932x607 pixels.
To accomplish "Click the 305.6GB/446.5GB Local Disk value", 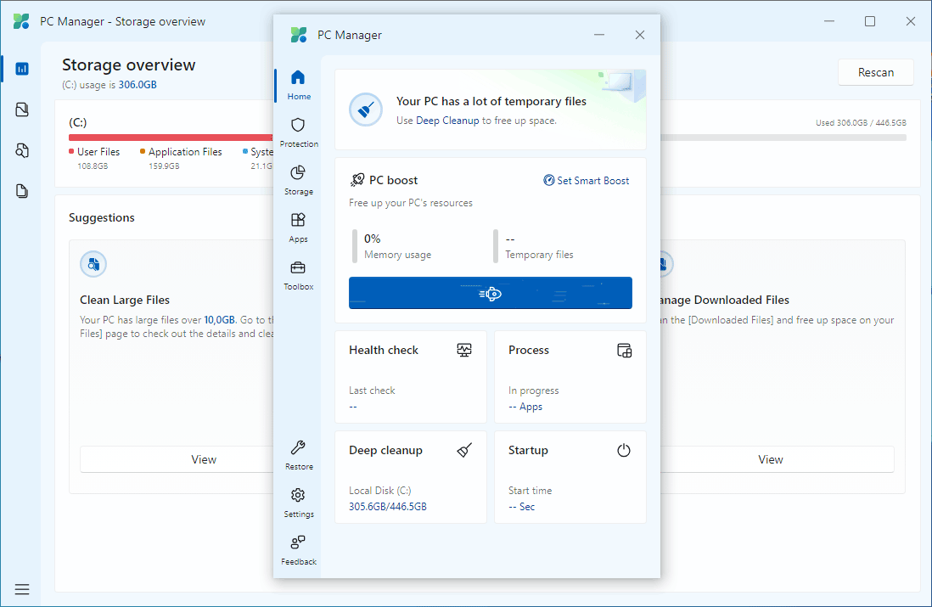I will coord(388,507).
